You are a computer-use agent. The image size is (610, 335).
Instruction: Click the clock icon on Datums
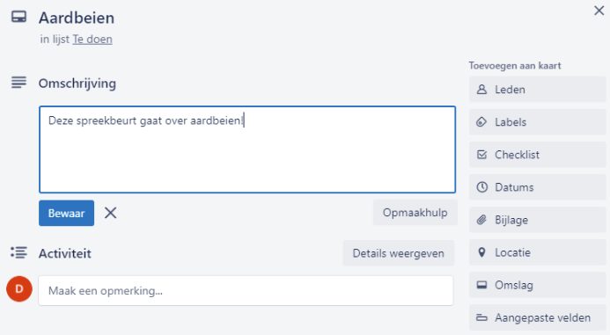481,187
